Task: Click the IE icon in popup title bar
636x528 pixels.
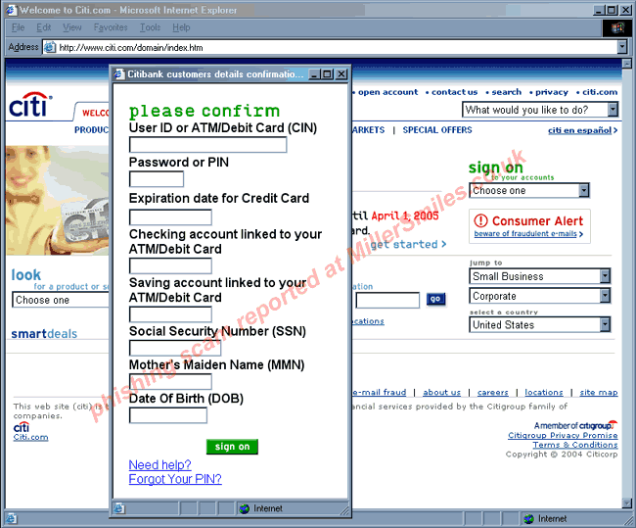Action: pos(118,74)
